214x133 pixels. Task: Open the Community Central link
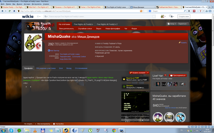point(79,57)
